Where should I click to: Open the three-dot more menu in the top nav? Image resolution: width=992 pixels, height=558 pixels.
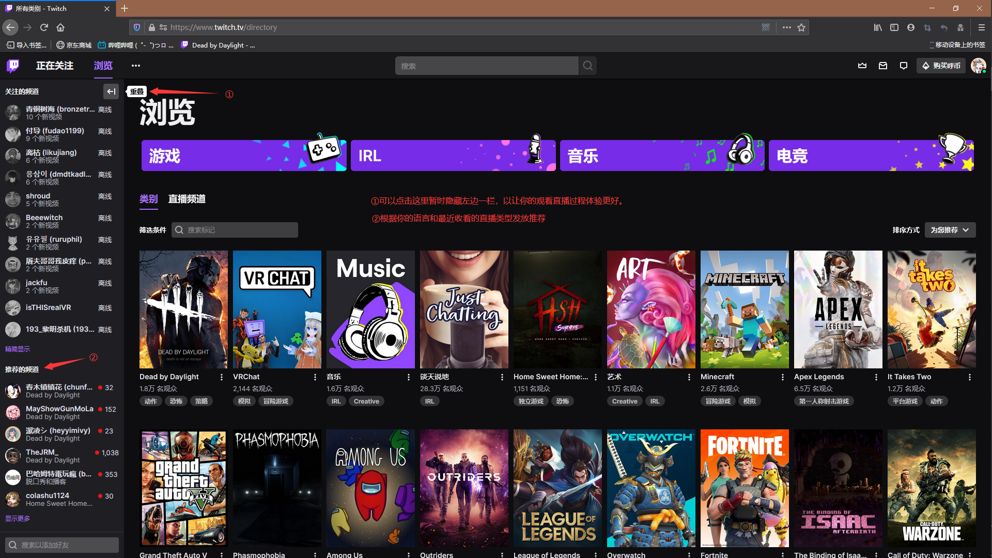135,66
